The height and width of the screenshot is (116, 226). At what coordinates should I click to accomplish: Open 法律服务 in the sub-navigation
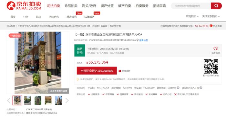[89, 17]
